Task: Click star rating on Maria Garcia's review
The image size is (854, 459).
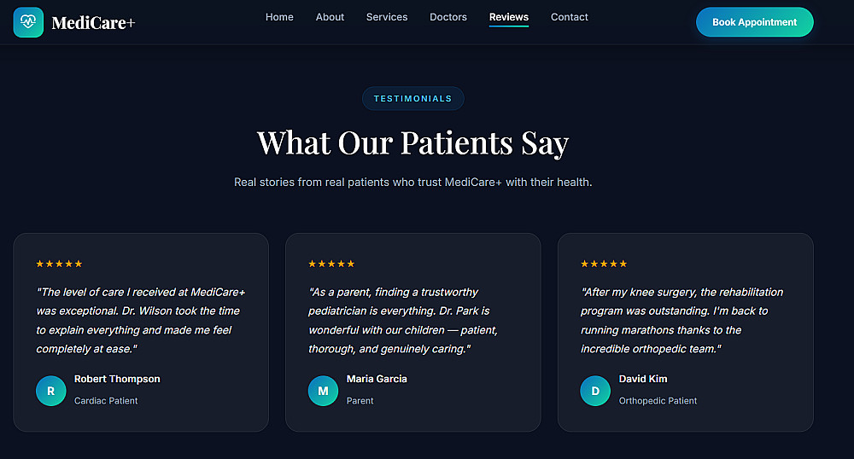Action: point(331,264)
